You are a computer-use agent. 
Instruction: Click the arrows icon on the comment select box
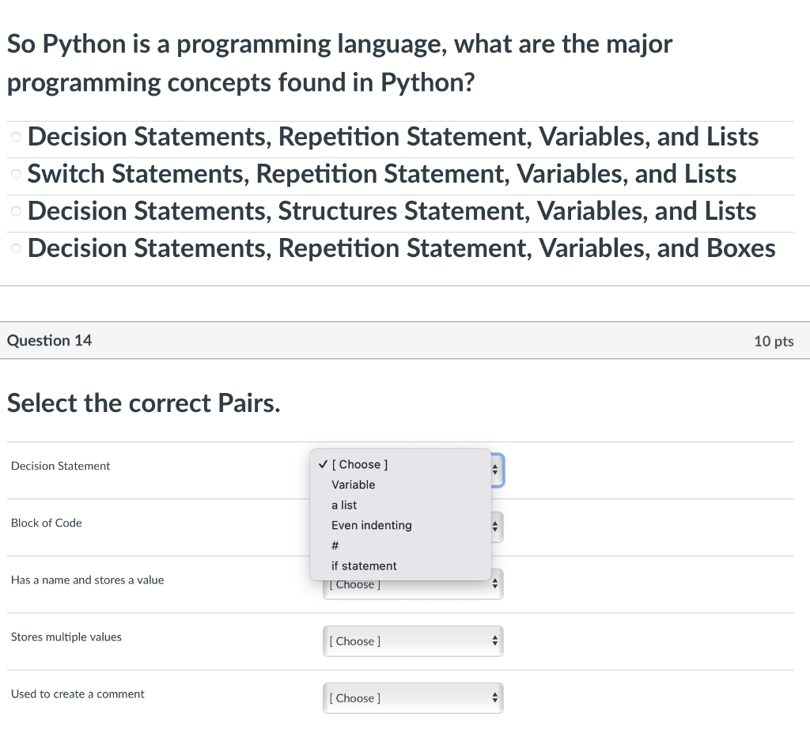(495, 697)
